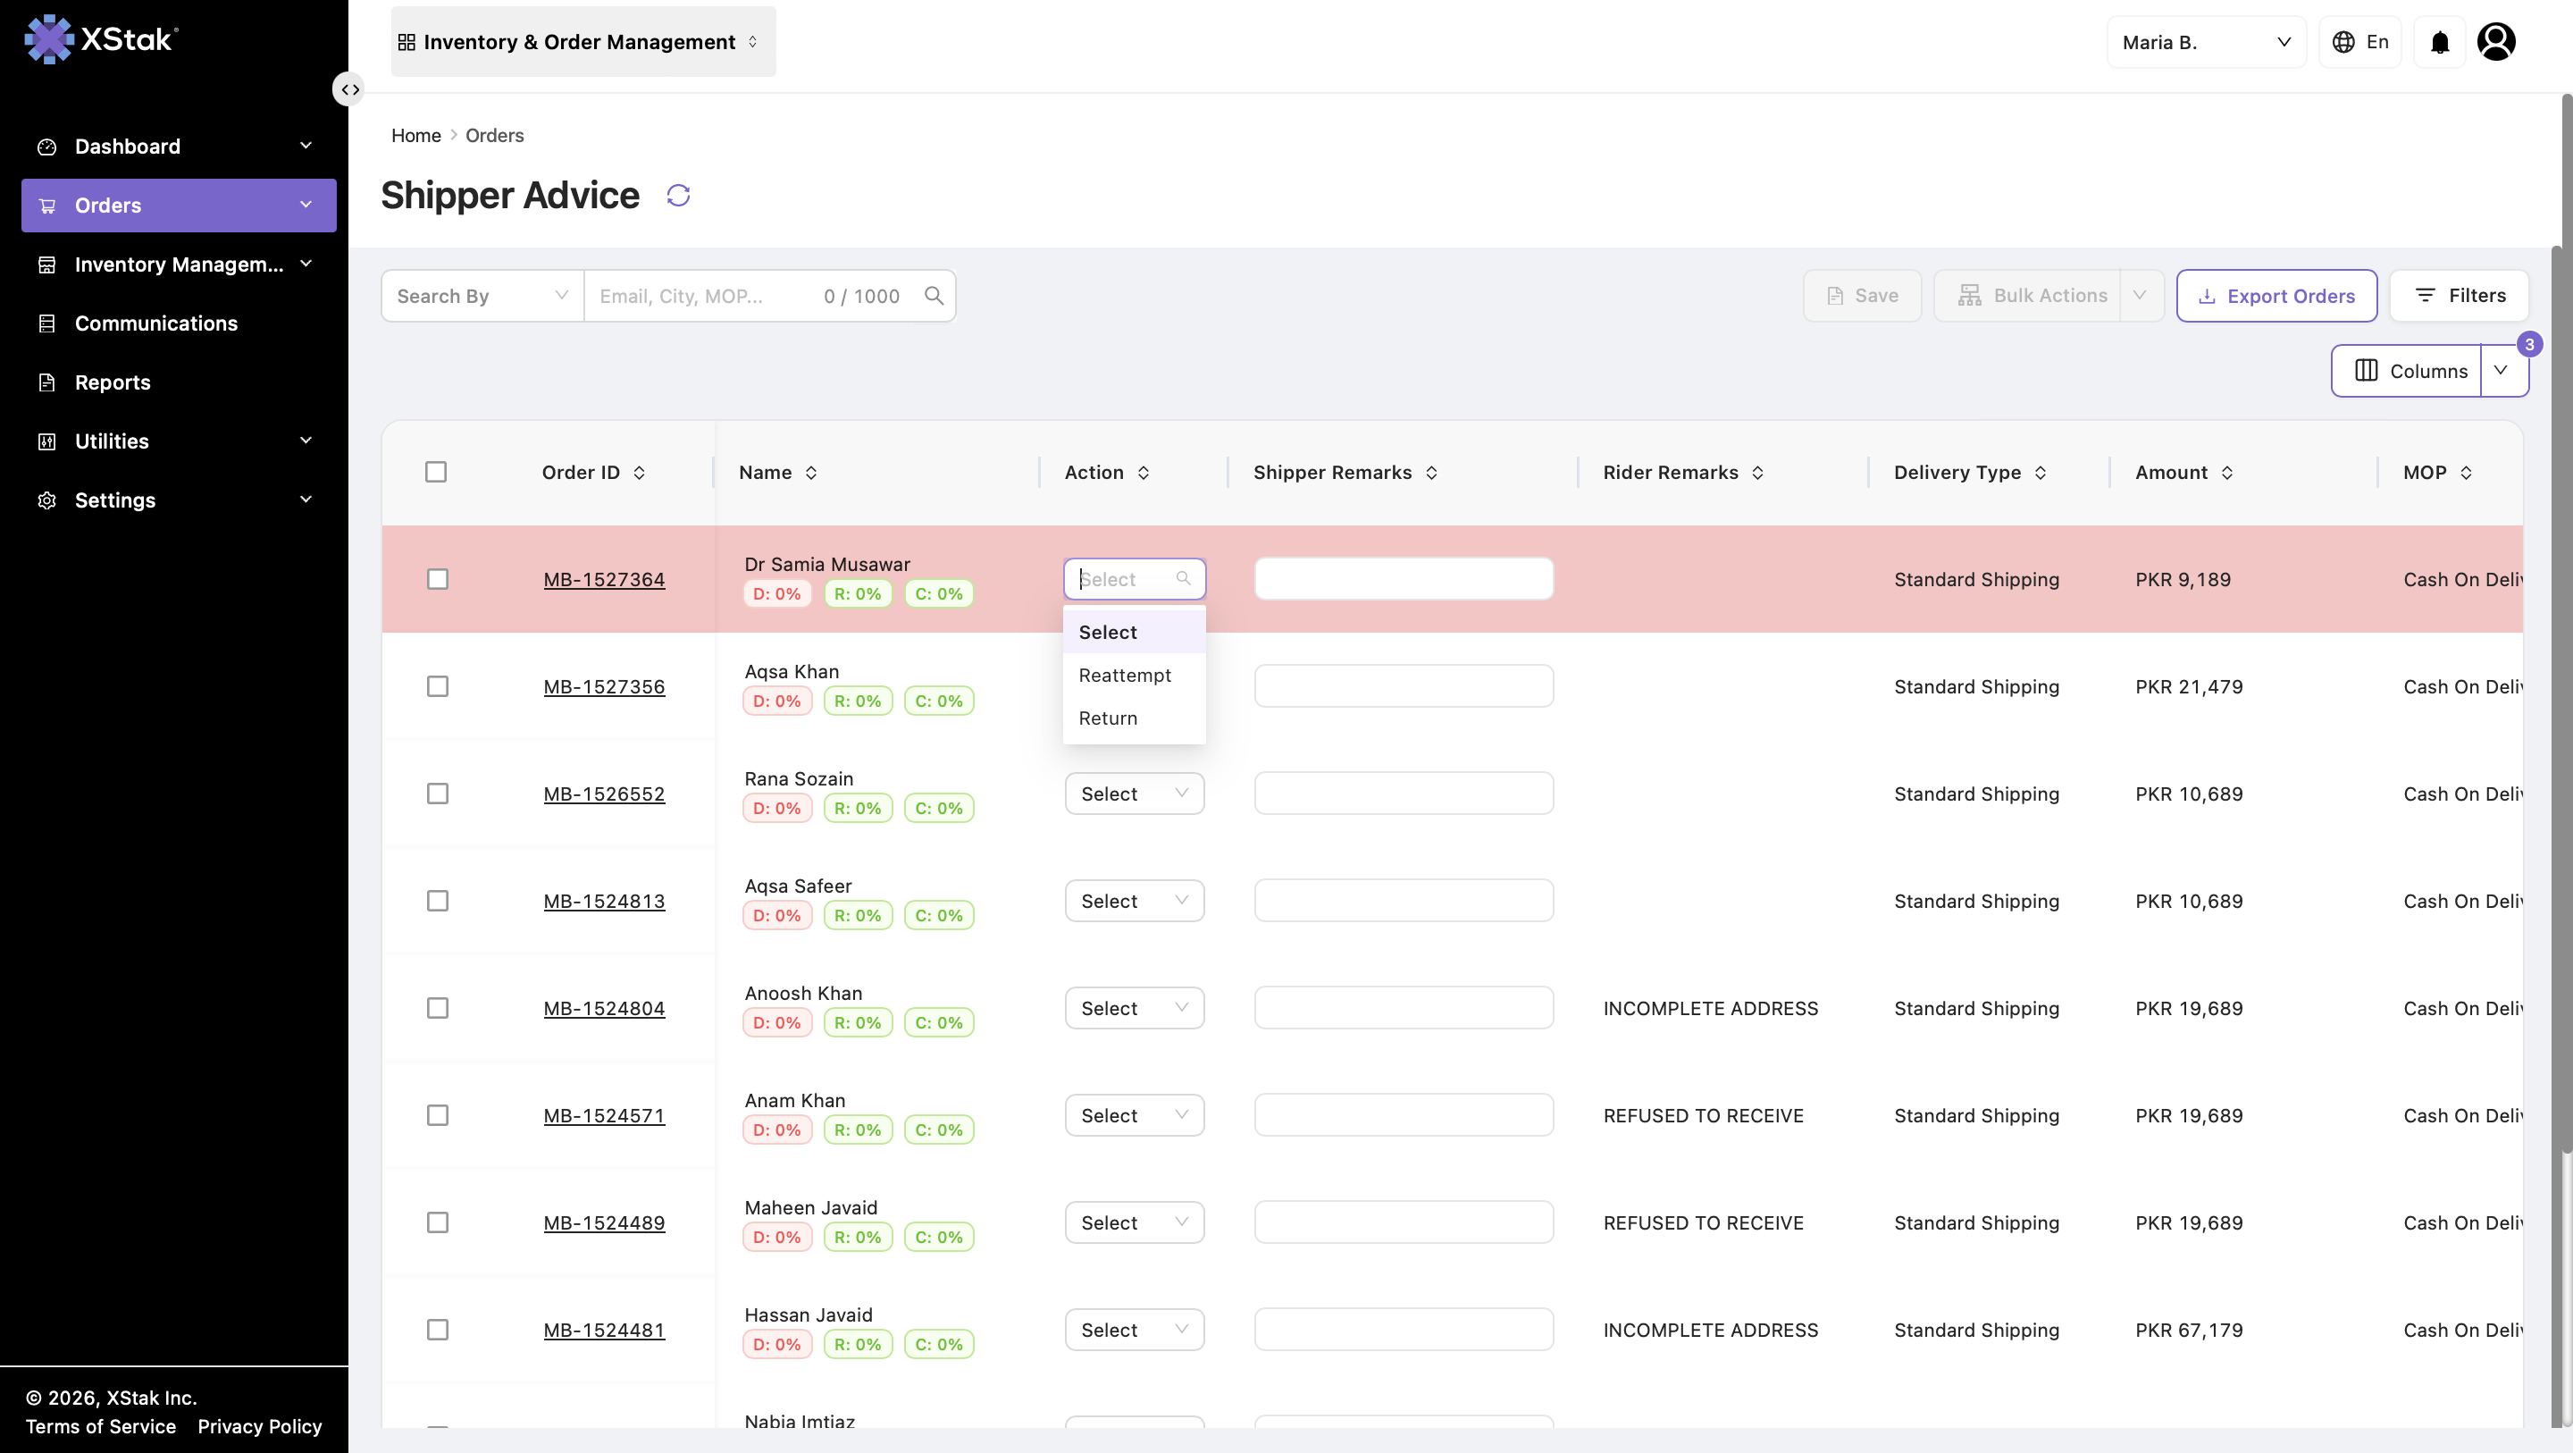Screen dimensions: 2573x1453
Task: Click the XStak logo
Action: pyautogui.click(x=101, y=39)
